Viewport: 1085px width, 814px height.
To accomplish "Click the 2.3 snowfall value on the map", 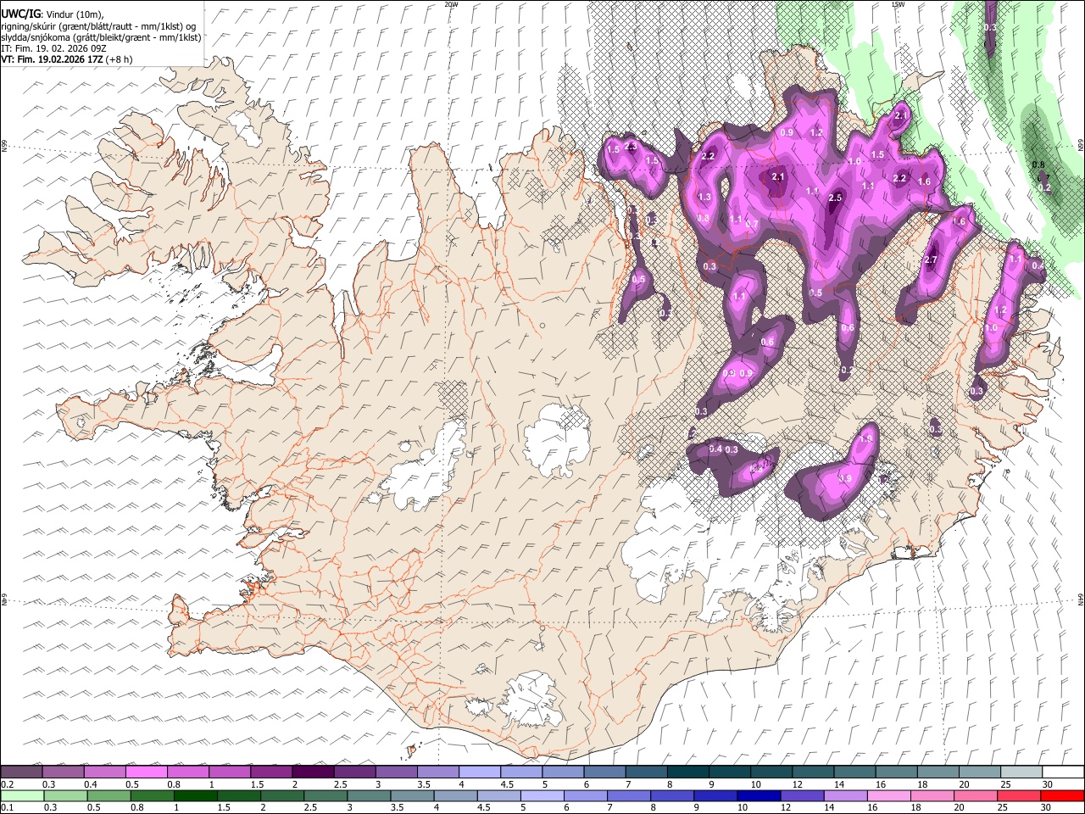I will click(x=630, y=146).
